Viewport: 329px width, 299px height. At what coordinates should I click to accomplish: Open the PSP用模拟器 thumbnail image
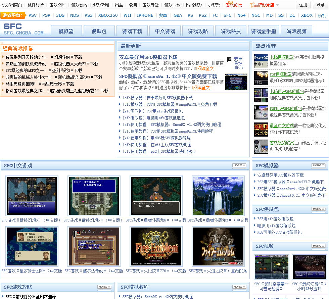point(261,78)
